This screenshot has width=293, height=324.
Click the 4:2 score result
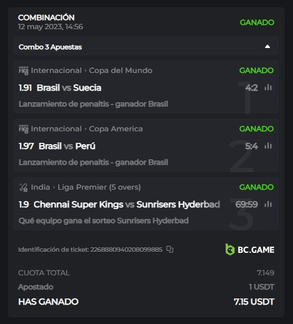point(252,88)
